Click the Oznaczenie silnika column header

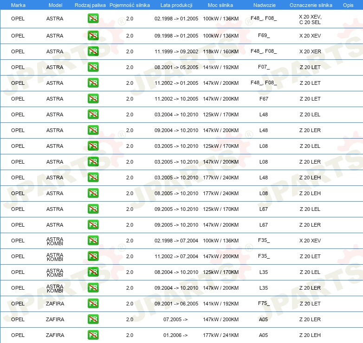click(x=311, y=5)
